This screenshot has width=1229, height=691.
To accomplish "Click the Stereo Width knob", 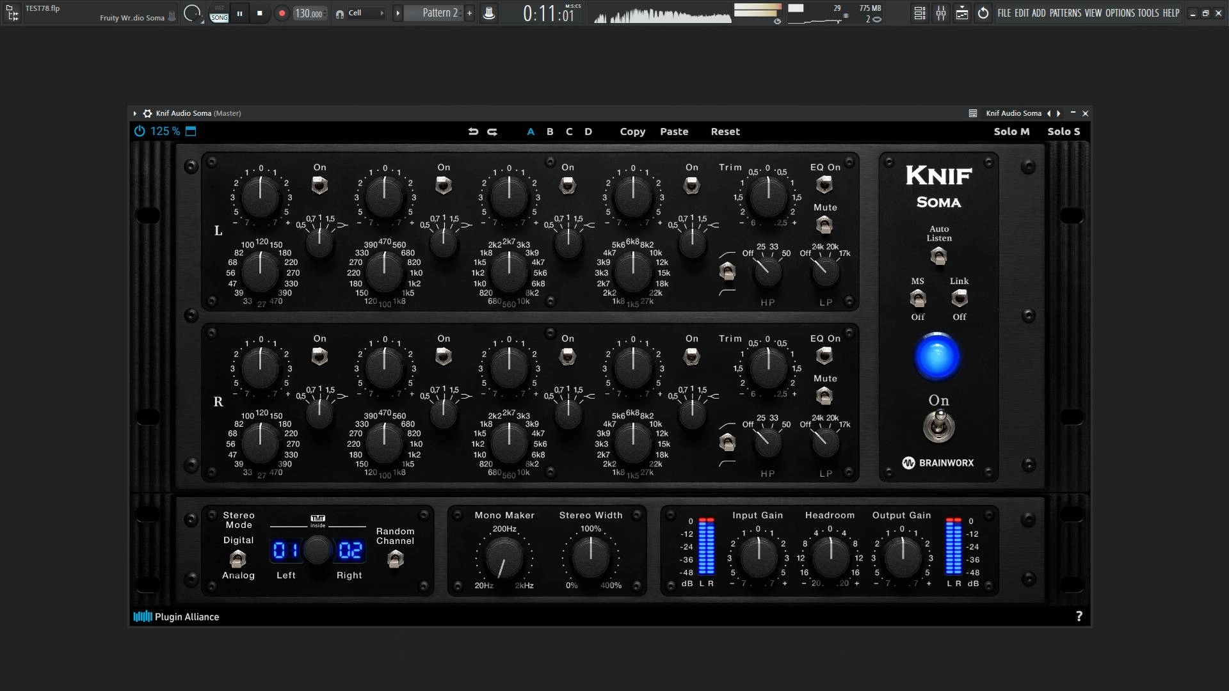I will pos(590,557).
